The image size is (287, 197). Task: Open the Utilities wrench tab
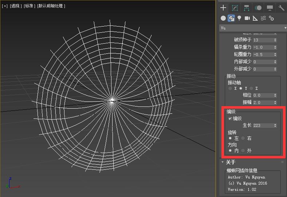click(281, 8)
